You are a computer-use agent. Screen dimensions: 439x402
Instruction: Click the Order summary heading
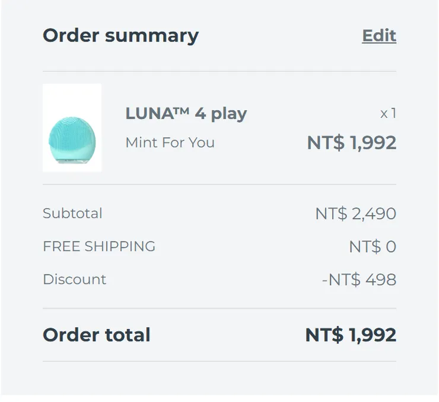pyautogui.click(x=120, y=36)
